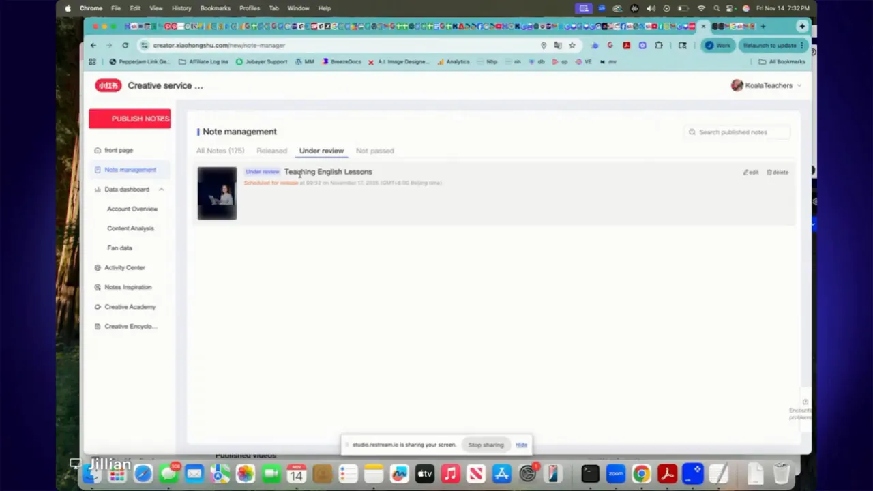Open the Chrome View menu
This screenshot has width=873, height=491.
pyautogui.click(x=156, y=8)
